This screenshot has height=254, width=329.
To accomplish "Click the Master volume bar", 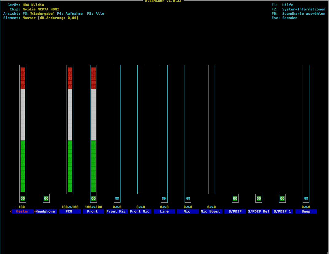I will point(23,129).
